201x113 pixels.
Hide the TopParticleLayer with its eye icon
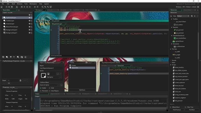point(30,18)
